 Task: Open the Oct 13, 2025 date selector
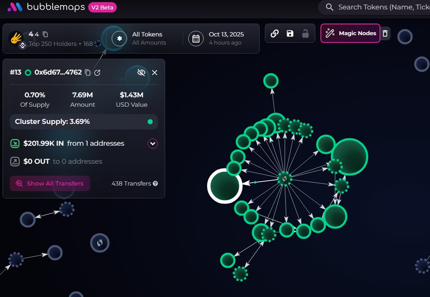pyautogui.click(x=226, y=38)
